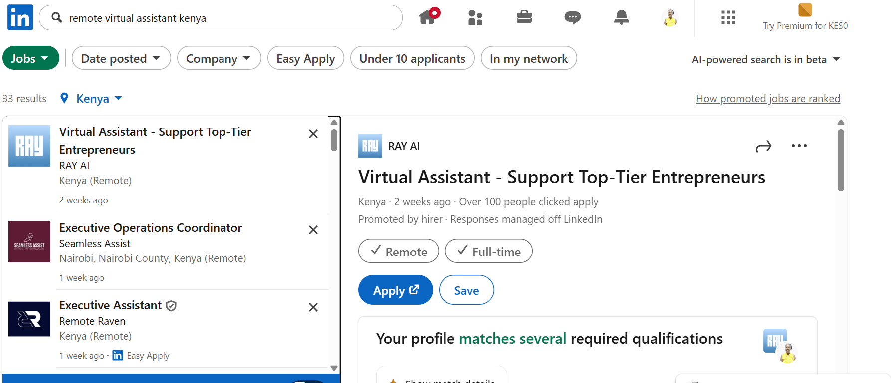This screenshot has height=383, width=891.
Task: Open the Jobs search type menu
Action: tap(30, 58)
